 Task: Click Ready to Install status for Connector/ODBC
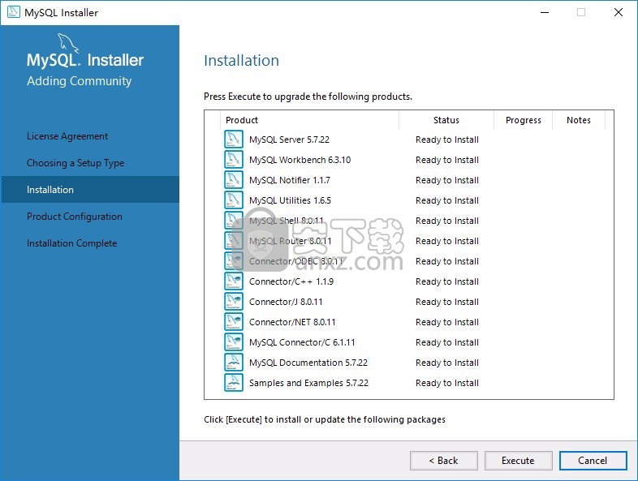click(x=447, y=261)
